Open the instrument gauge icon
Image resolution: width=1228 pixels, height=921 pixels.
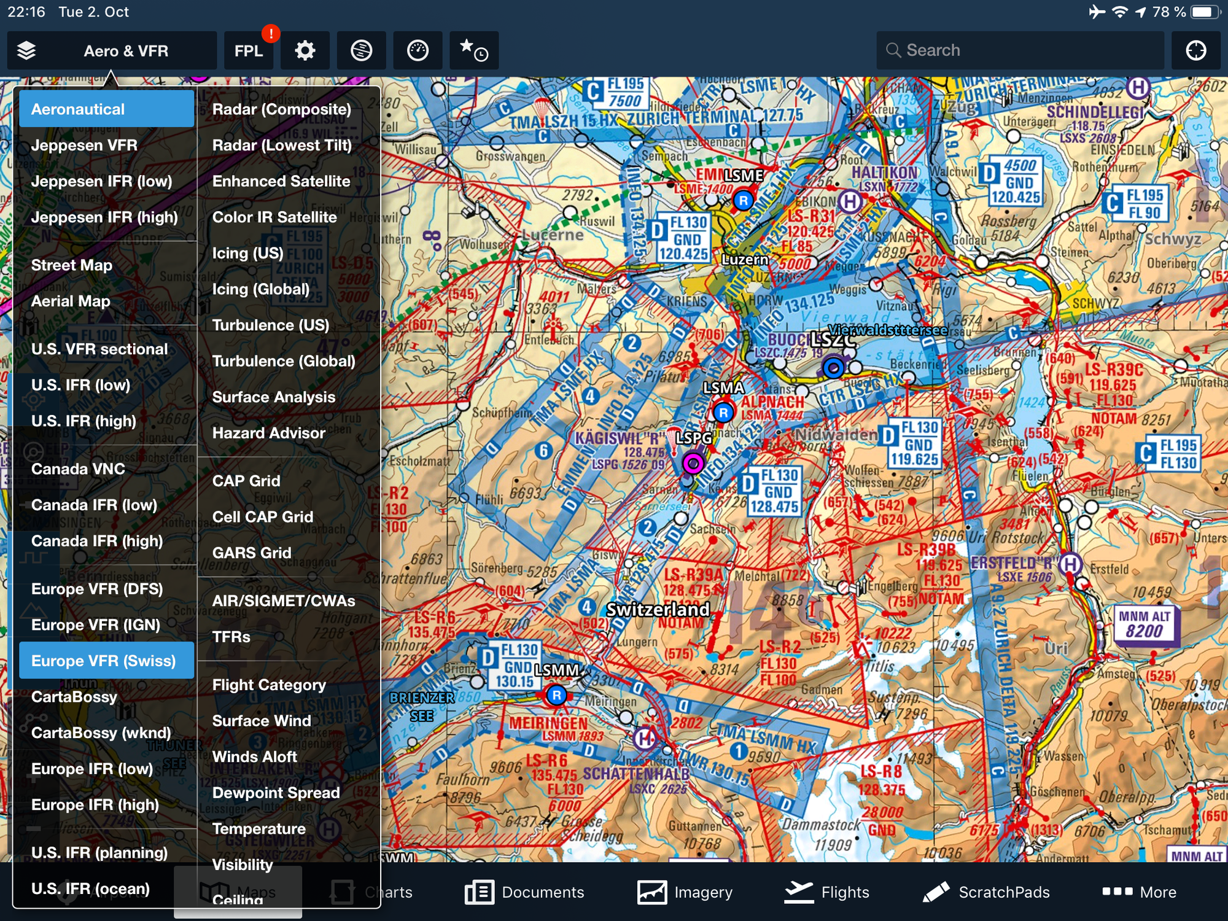pos(418,50)
